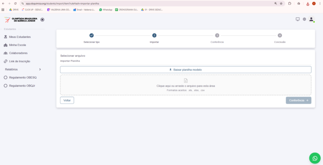The height and width of the screenshot is (165, 323).
Task: Go back to step 1 Selecionar tipo
Action: (x=91, y=36)
